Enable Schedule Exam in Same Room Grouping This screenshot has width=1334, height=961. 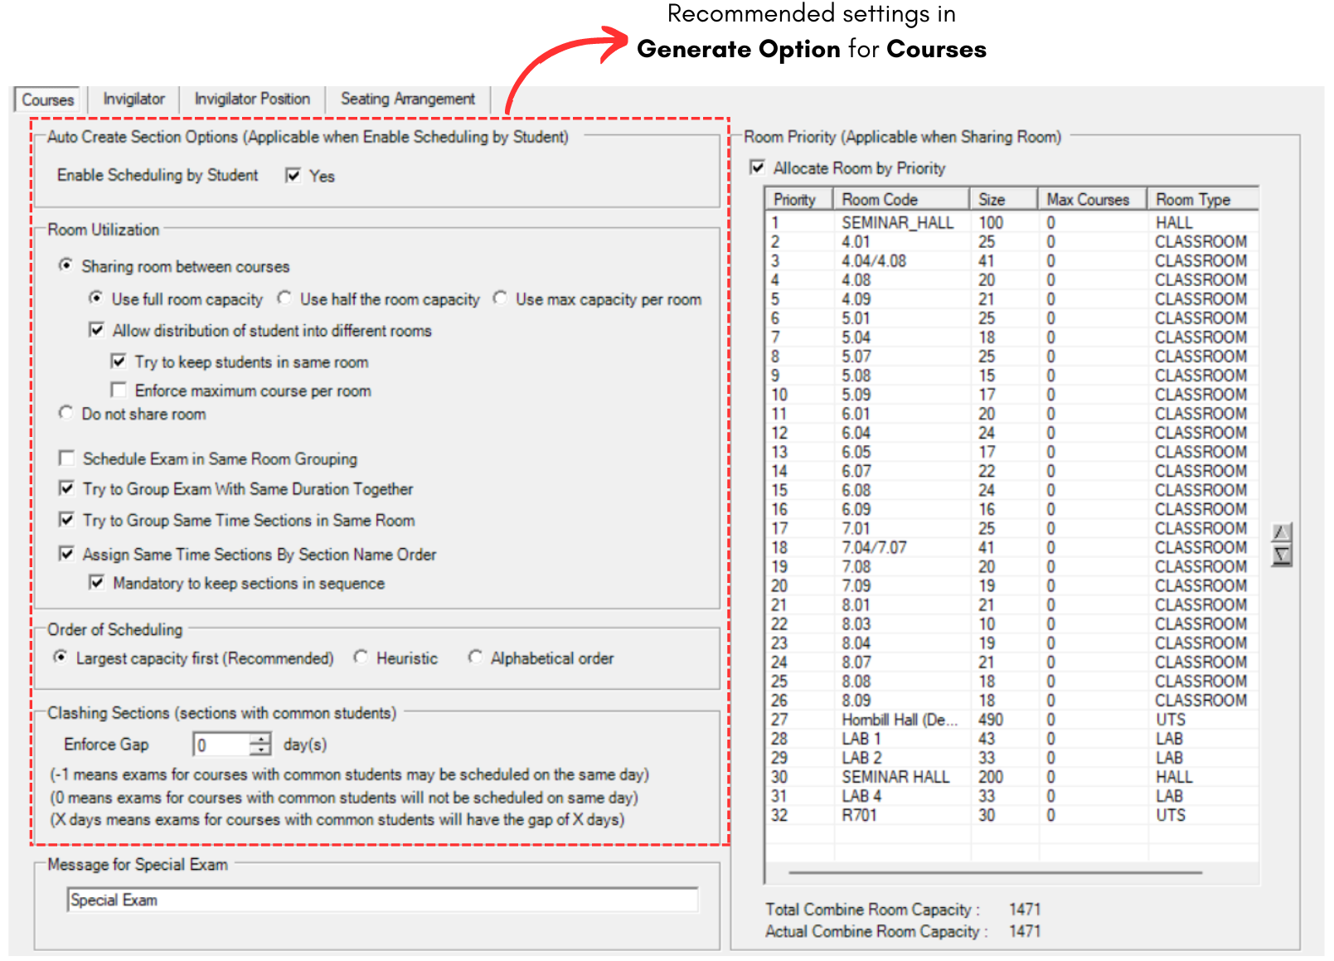(67, 459)
